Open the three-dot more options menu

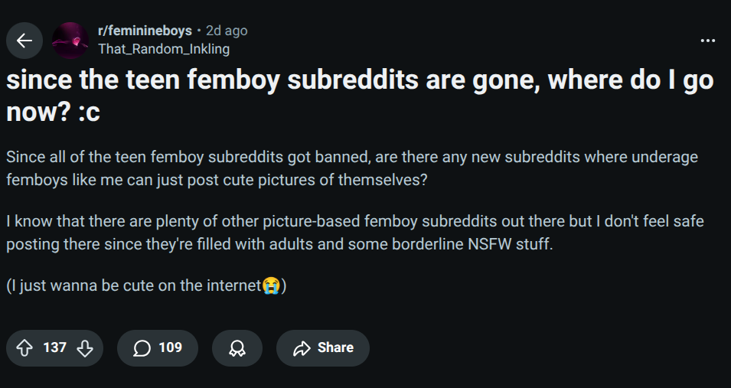click(x=708, y=41)
